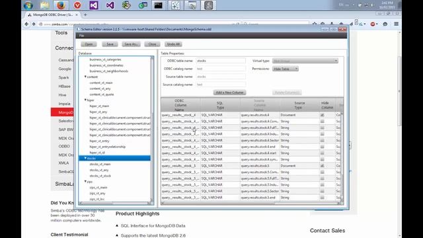Screen dimensions: 423x238
Task: Open the Virtual type dropdown
Action: pyautogui.click(x=305, y=61)
